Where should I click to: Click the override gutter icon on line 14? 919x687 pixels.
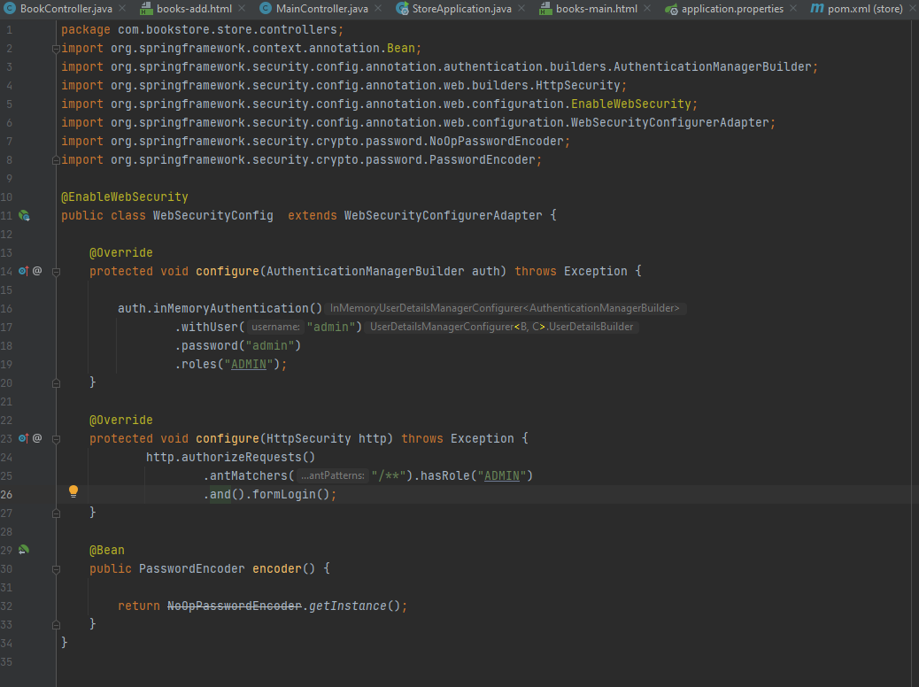pos(23,271)
